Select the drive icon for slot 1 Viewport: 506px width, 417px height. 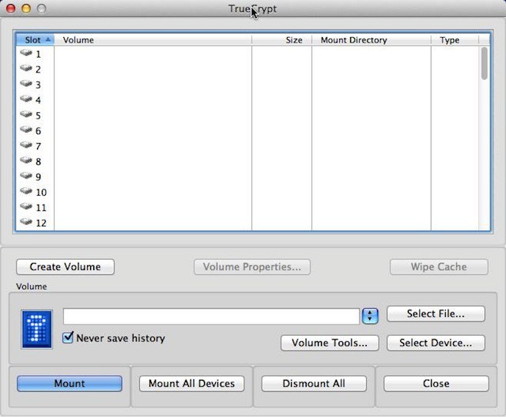click(x=26, y=54)
